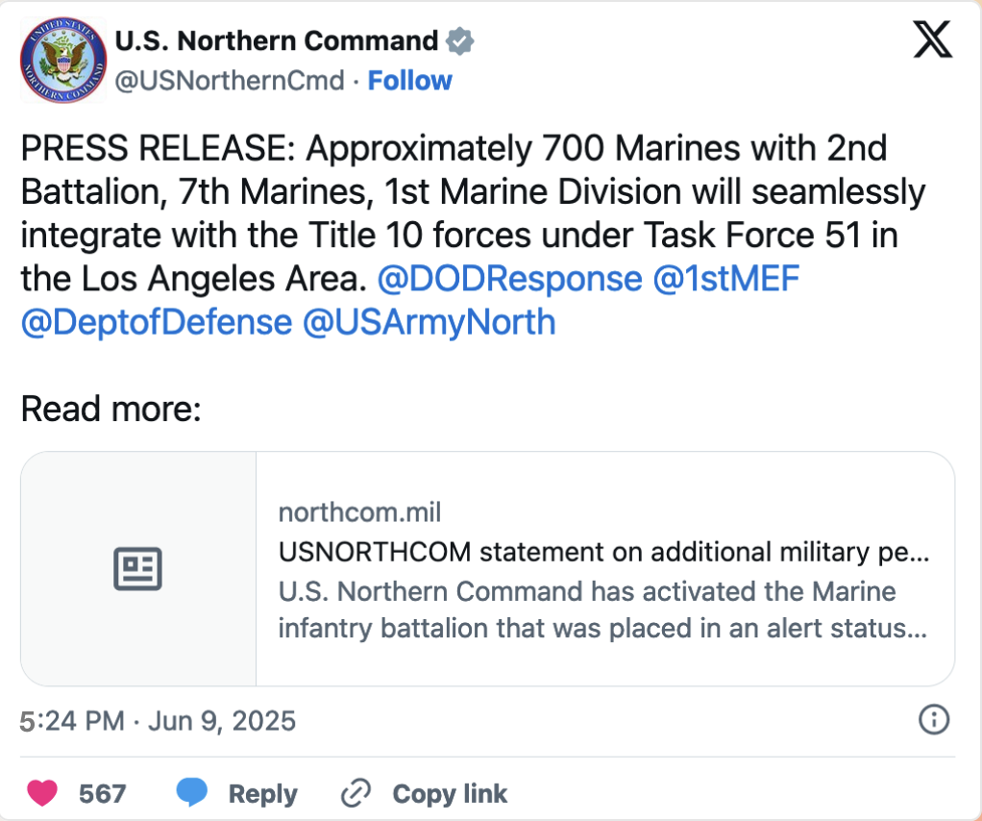Image resolution: width=982 pixels, height=821 pixels.
Task: Visit the @DeptofDefense profile mention
Action: pos(157,322)
